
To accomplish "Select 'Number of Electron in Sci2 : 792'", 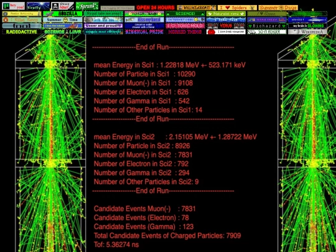I will pos(141,164).
